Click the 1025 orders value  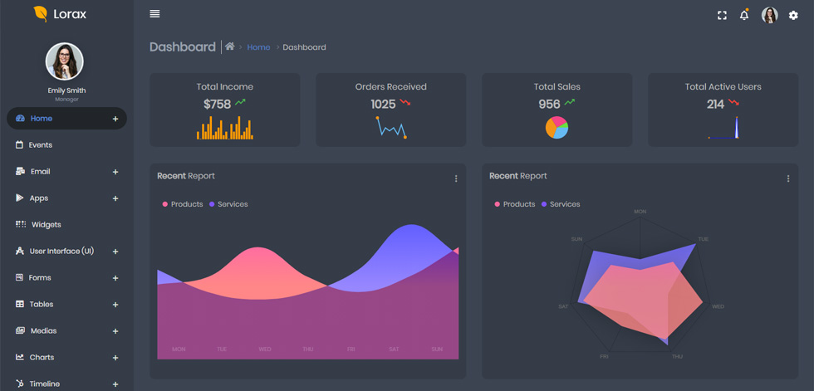pos(383,105)
